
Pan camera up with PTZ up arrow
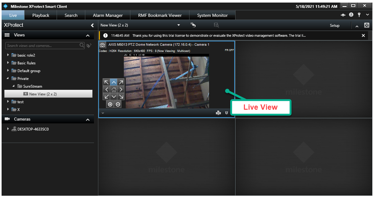coord(114,83)
